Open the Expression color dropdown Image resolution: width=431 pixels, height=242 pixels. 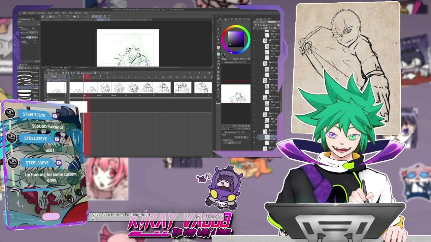[233, 143]
